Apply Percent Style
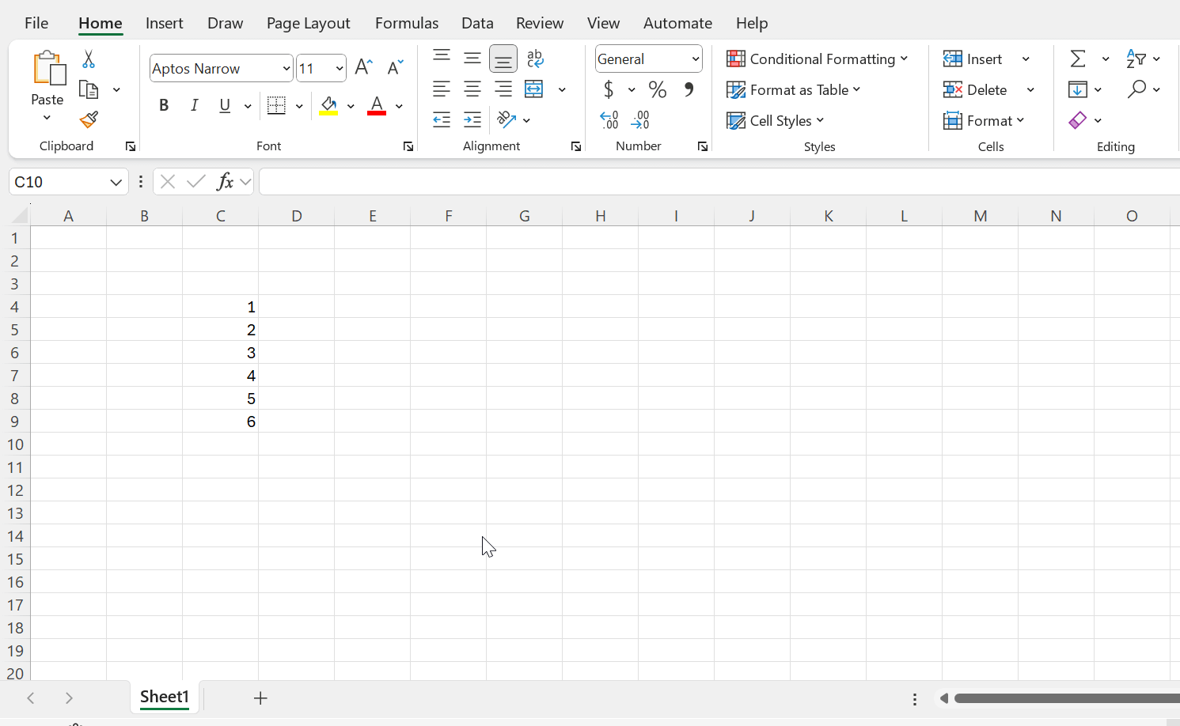The image size is (1180, 726). [658, 89]
